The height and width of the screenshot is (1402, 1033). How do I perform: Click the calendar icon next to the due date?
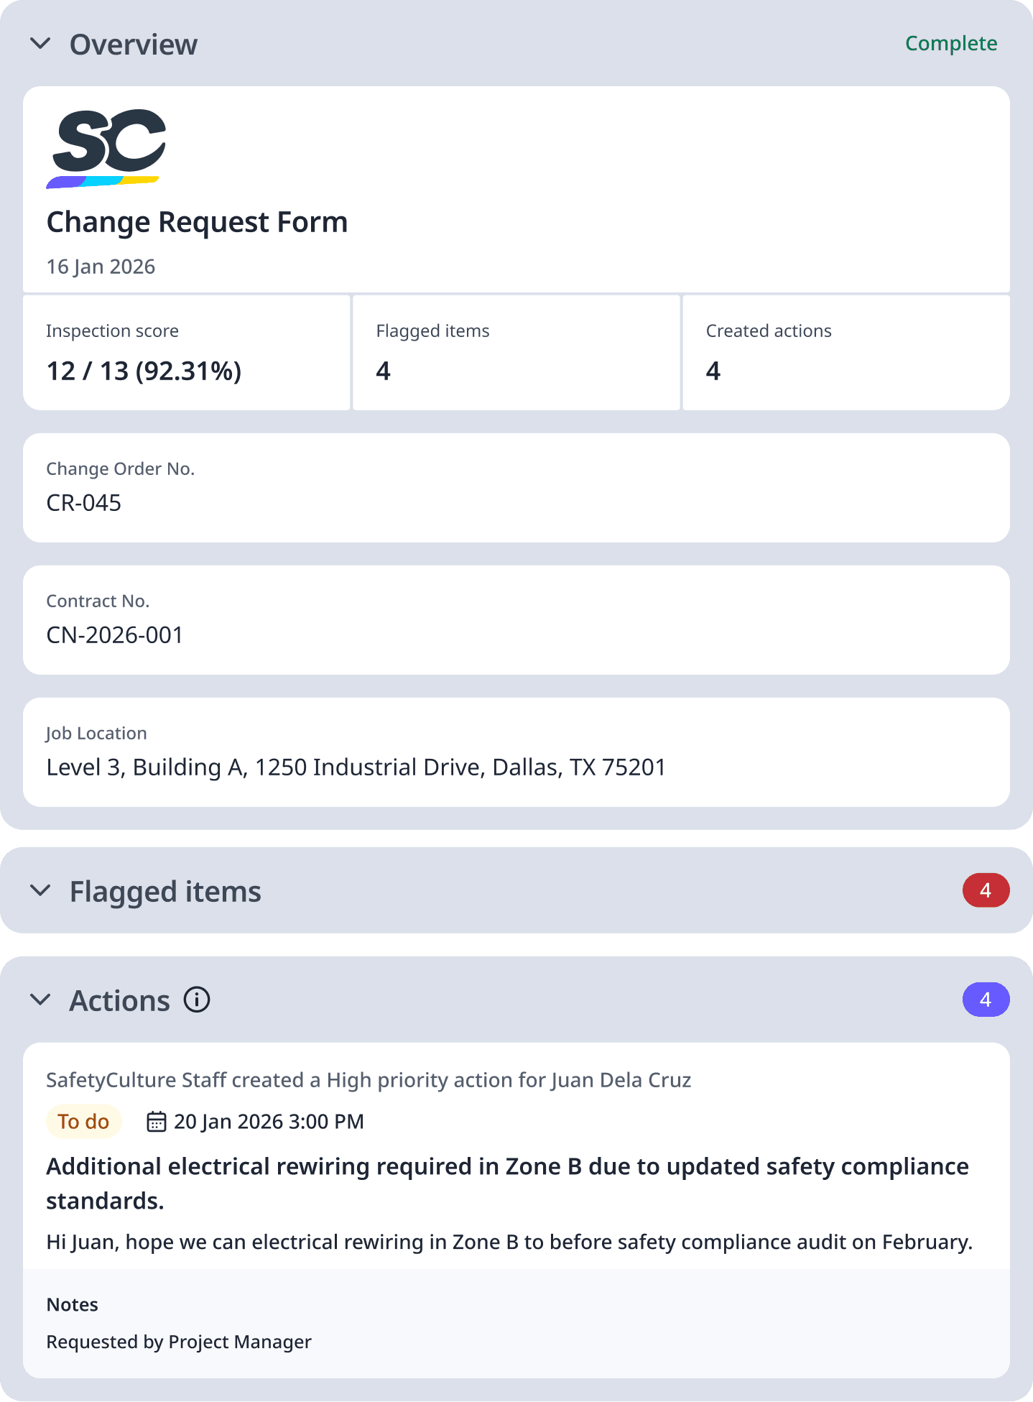click(156, 1121)
